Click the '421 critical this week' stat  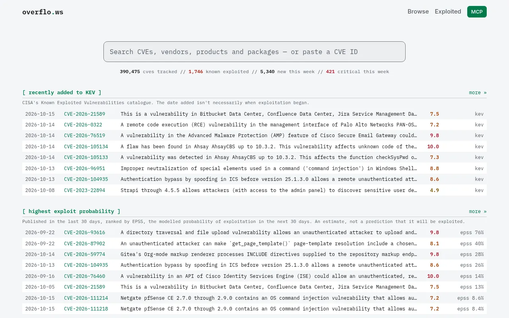pyautogui.click(x=357, y=72)
